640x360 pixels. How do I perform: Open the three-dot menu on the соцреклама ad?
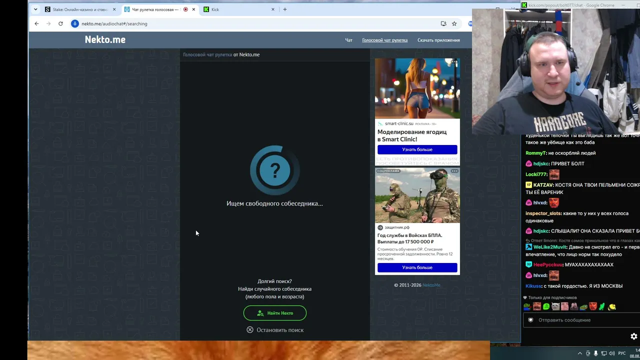(x=454, y=171)
